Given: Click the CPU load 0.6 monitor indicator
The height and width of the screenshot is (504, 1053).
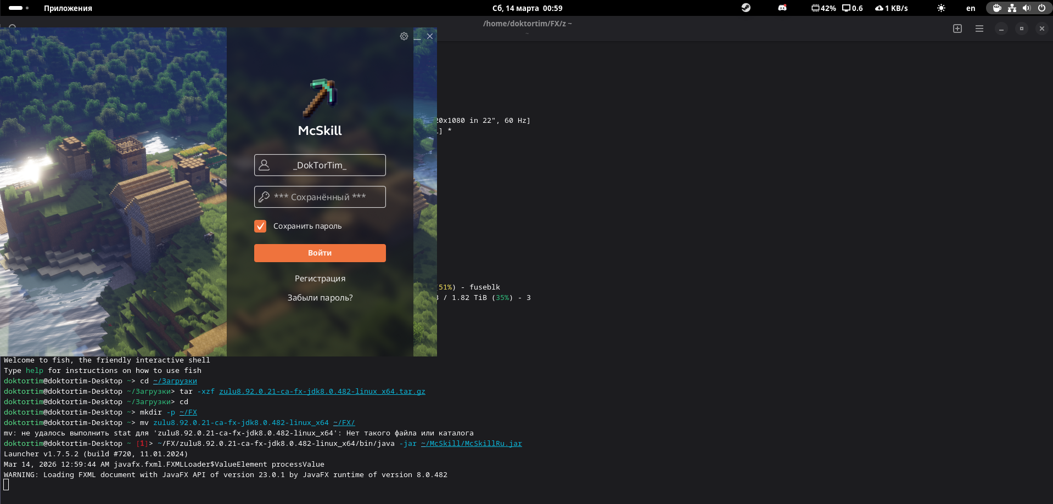Looking at the screenshot, I should pos(853,8).
